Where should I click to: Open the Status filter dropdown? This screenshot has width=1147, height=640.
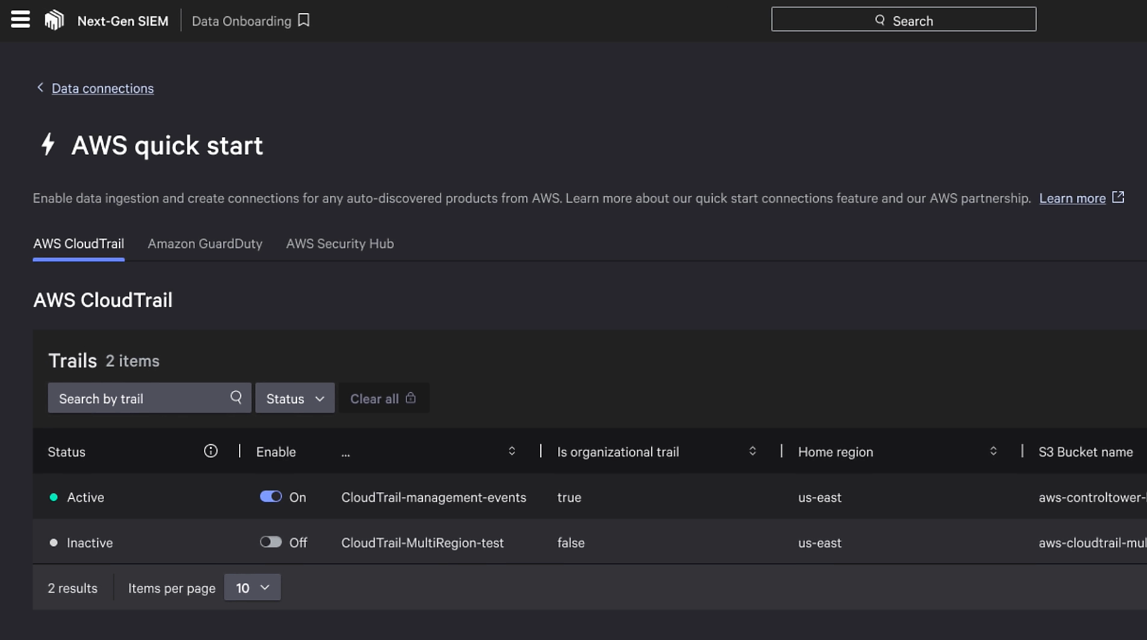point(295,398)
